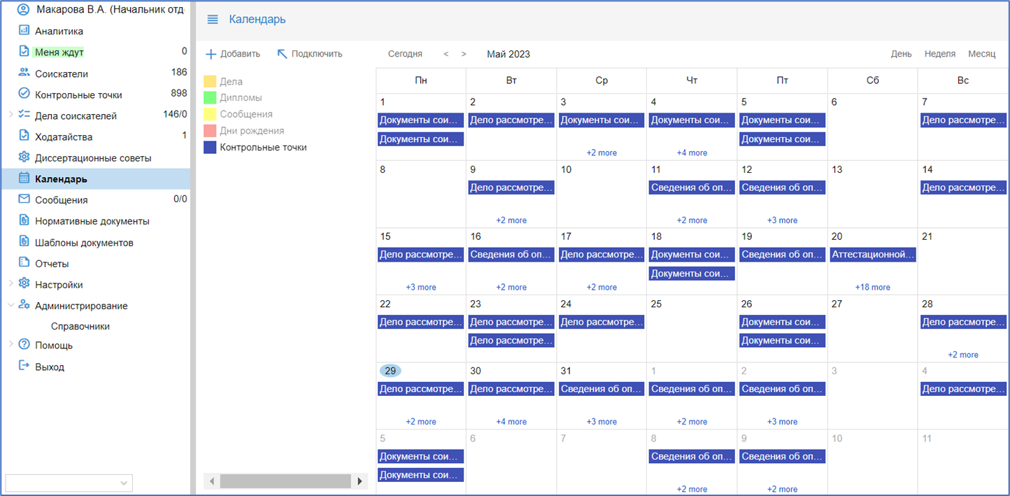Toggle the Дела calendar category
1010x496 pixels.
click(231, 82)
